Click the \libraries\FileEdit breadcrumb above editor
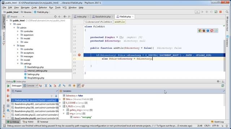Screen dimensions: 231x129 tap(98, 22)
